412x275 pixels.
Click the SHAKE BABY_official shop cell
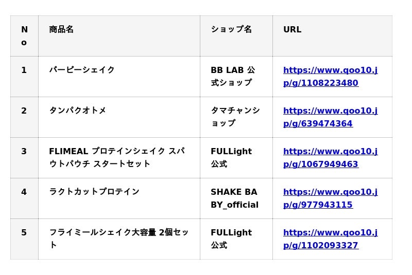pyautogui.click(x=234, y=198)
